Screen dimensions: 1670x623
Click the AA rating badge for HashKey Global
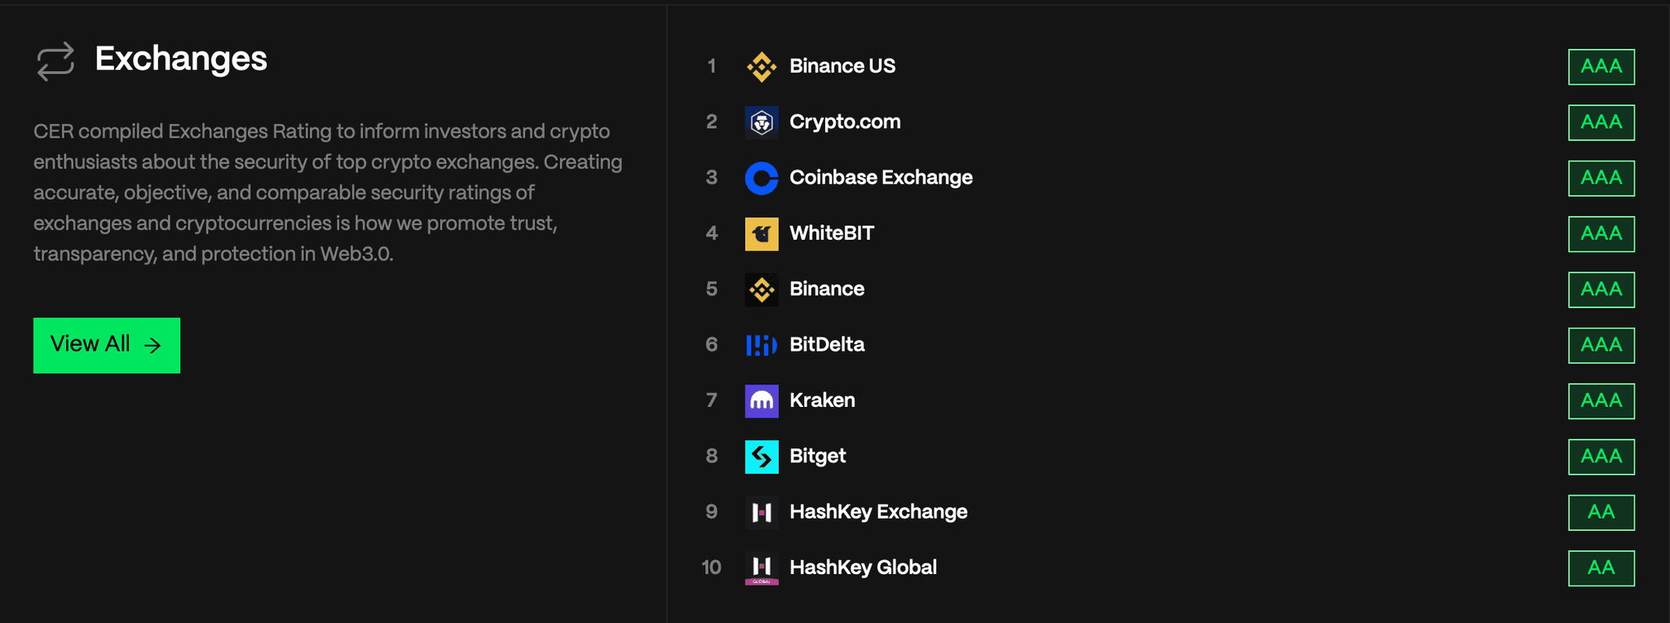click(1601, 568)
